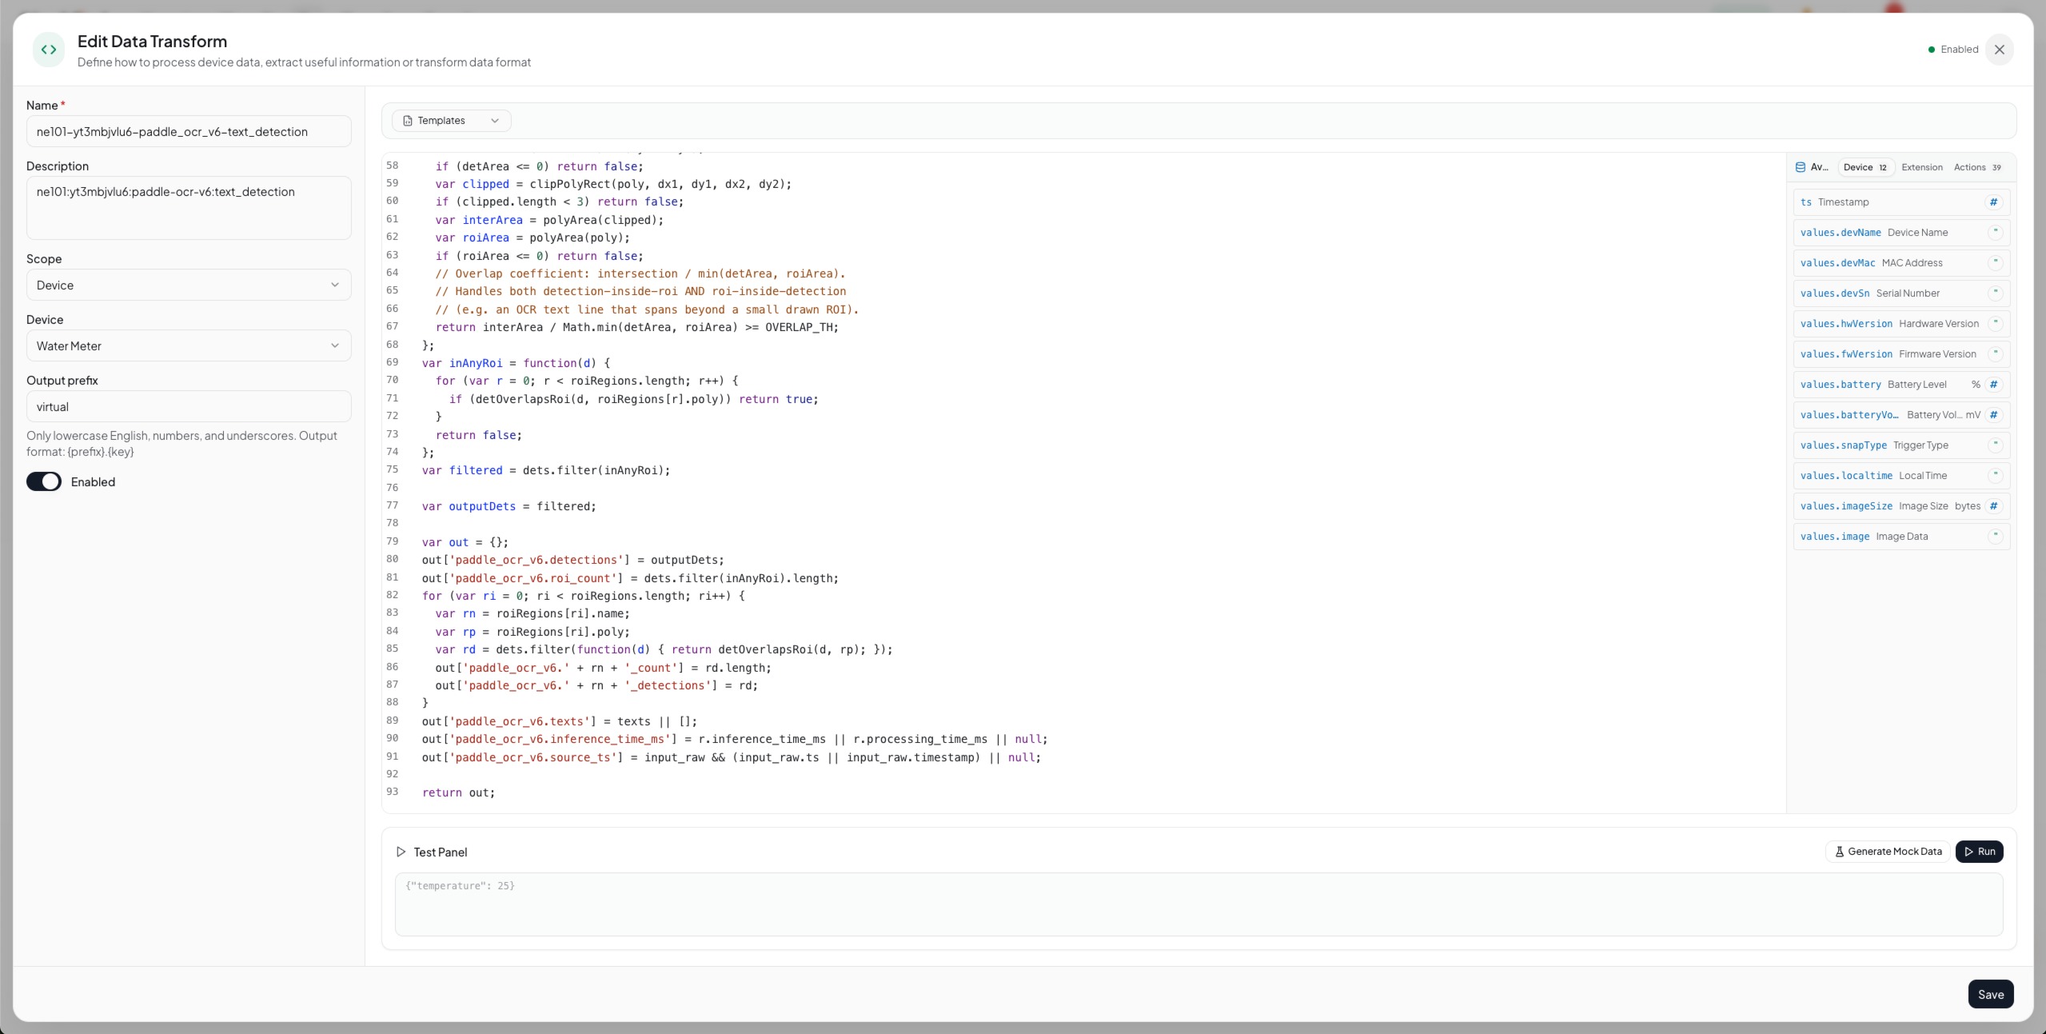Open the Templates dropdown
This screenshot has height=1034, width=2046.
point(451,121)
